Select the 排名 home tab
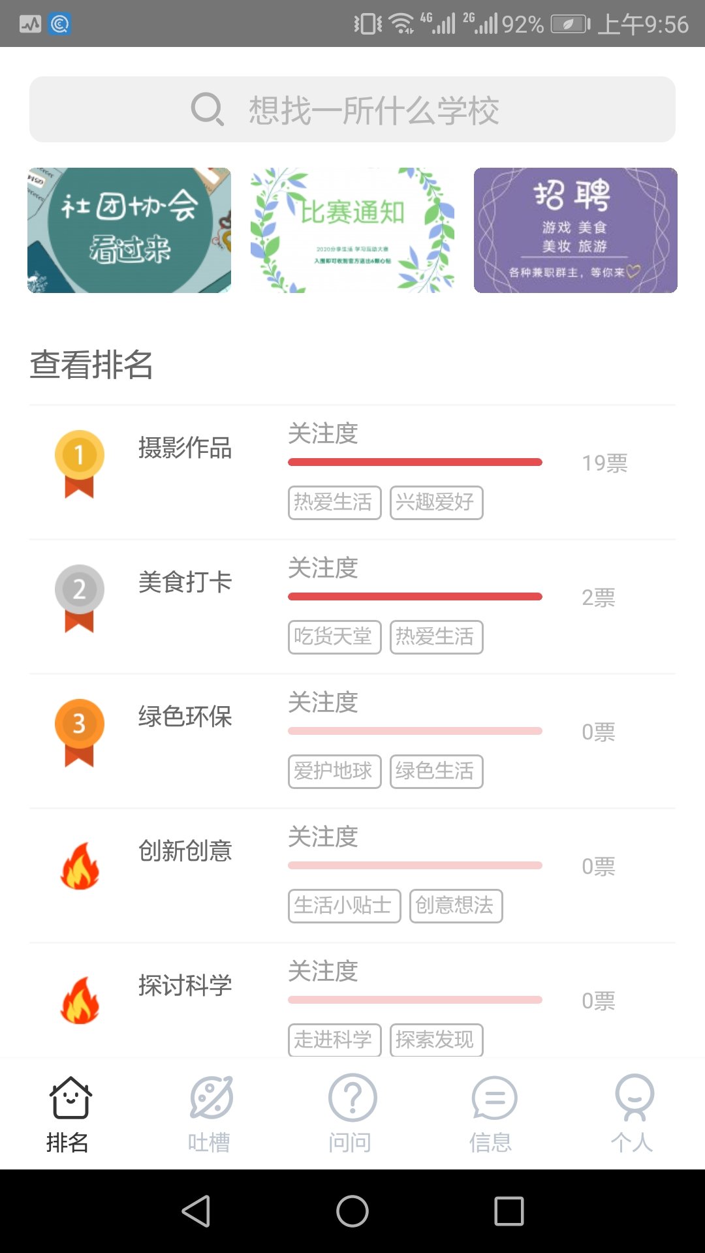705x1253 pixels. [69, 1113]
